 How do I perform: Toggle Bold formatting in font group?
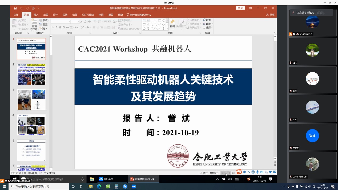pyautogui.click(x=53, y=27)
